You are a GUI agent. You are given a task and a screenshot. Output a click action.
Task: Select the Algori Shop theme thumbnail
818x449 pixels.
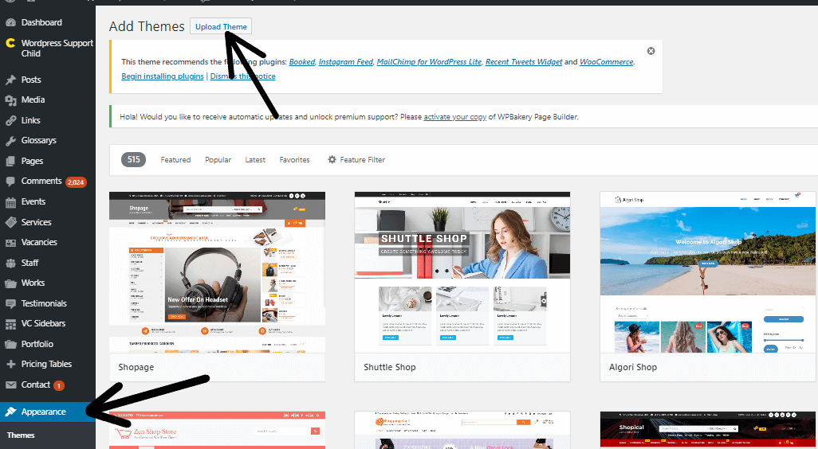pyautogui.click(x=709, y=272)
